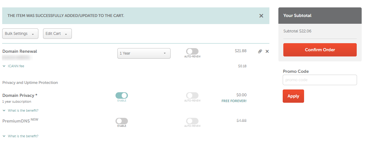
Task: Click the paperclip icon on Domain Renewal
Action: (x=260, y=51)
